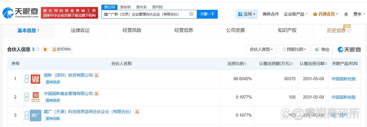Switch to the 经营风险 tab

point(132,31)
